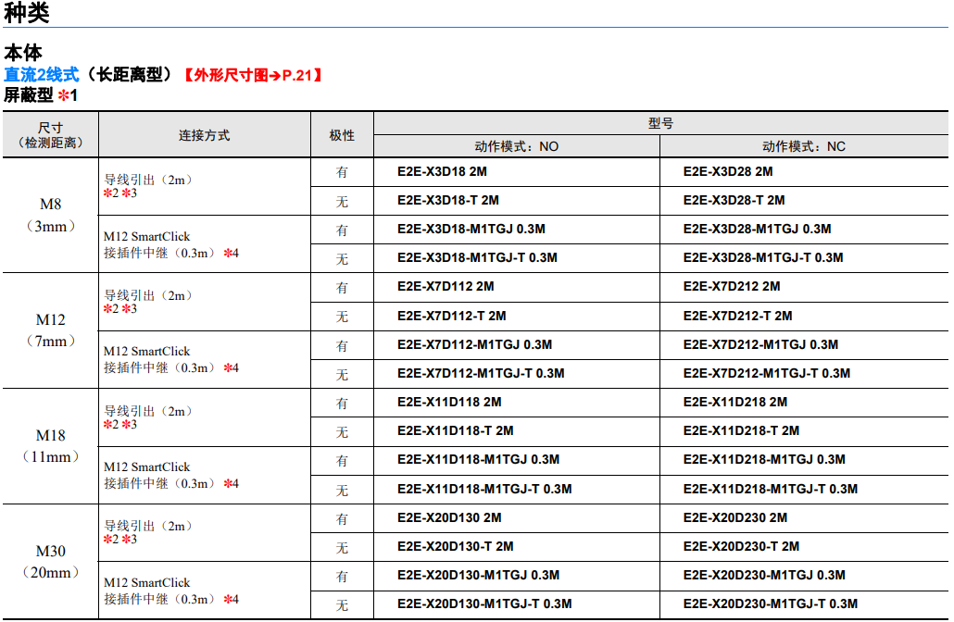The height and width of the screenshot is (622, 954).
Task: Select model E2E-X11D118-T 2M
Action: (456, 431)
